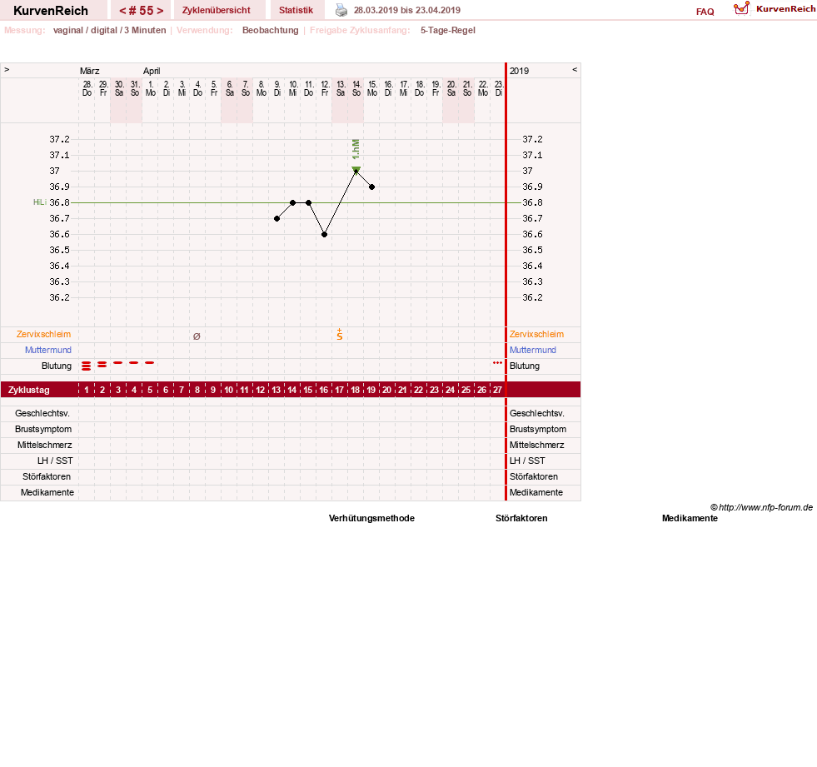Click the Störfaktoren heading below the chart
The width and height of the screenshot is (817, 767).
point(521,518)
